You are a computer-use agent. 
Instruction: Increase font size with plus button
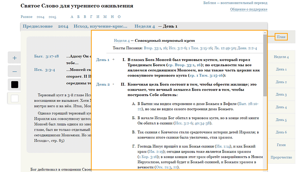point(14,58)
